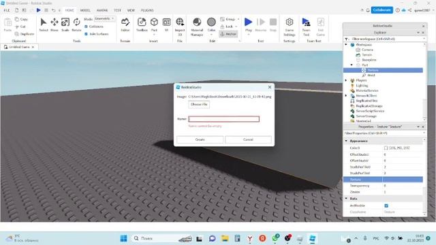
Task: Activate the Move tool
Action: [54, 24]
